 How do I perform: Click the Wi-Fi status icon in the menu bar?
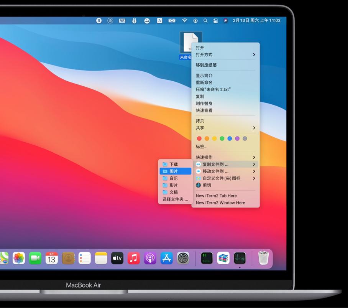pos(184,21)
